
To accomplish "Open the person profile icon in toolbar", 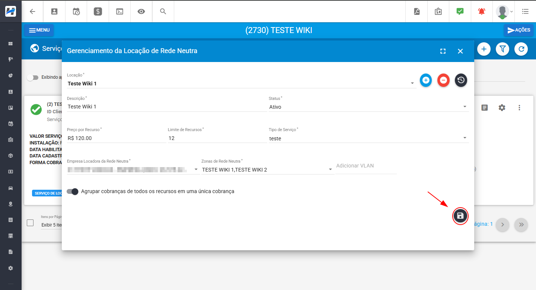I will pyautogui.click(x=54, y=12).
